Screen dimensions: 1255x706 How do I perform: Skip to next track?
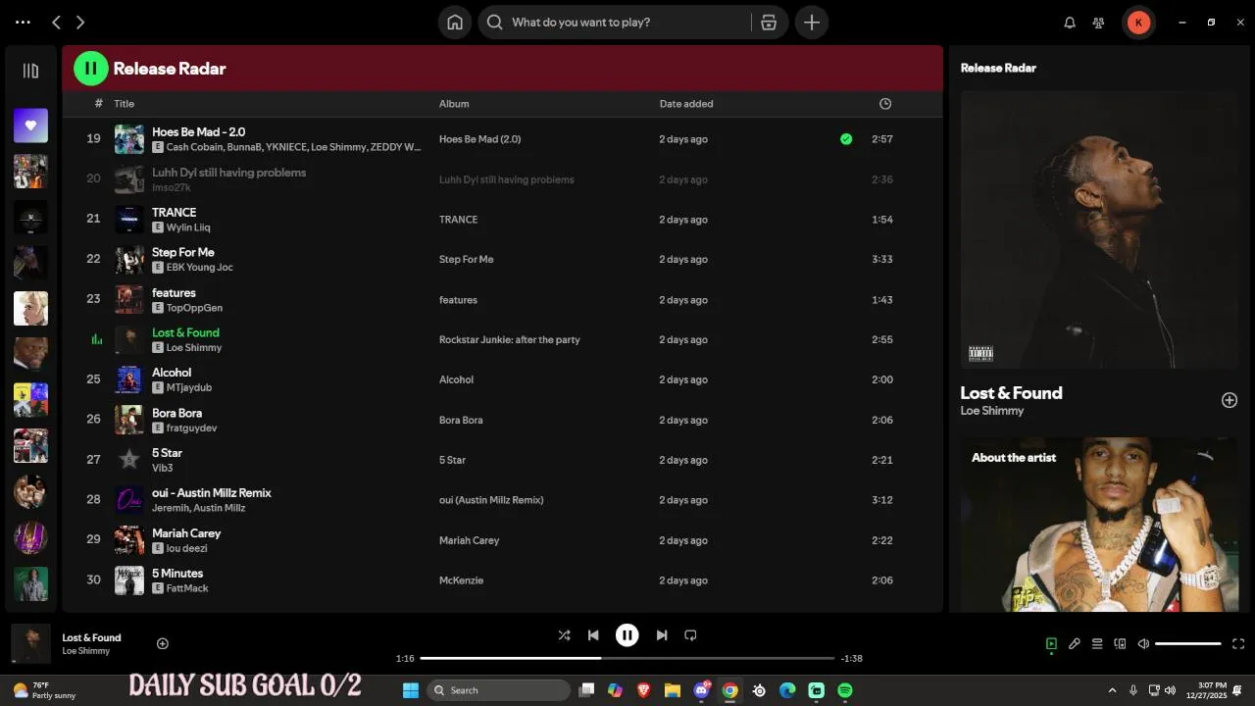click(x=662, y=635)
